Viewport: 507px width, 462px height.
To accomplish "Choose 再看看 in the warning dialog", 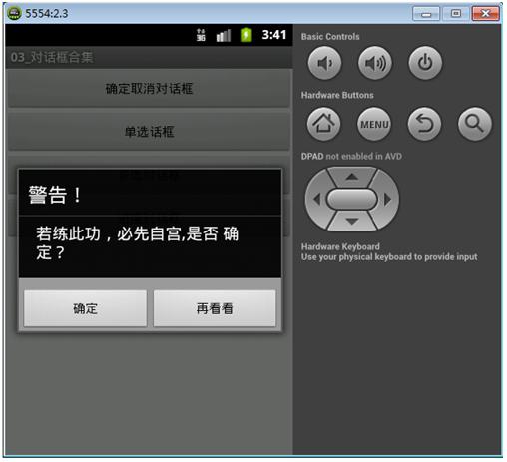I will (x=215, y=308).
